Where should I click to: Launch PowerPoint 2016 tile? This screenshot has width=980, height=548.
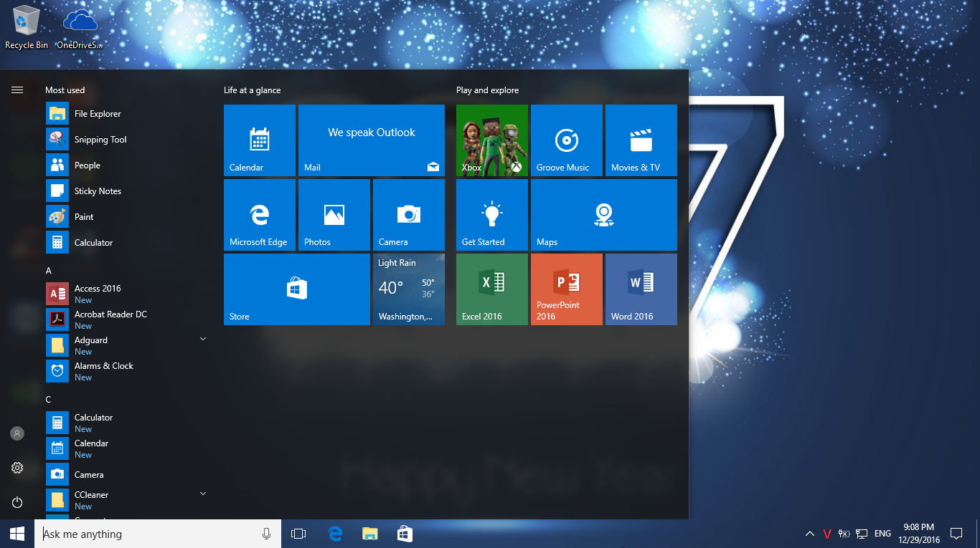coord(567,289)
